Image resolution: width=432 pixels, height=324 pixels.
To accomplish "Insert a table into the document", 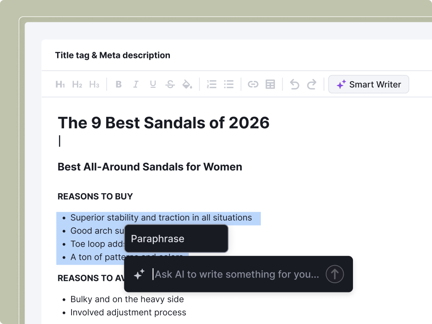I will tap(270, 85).
